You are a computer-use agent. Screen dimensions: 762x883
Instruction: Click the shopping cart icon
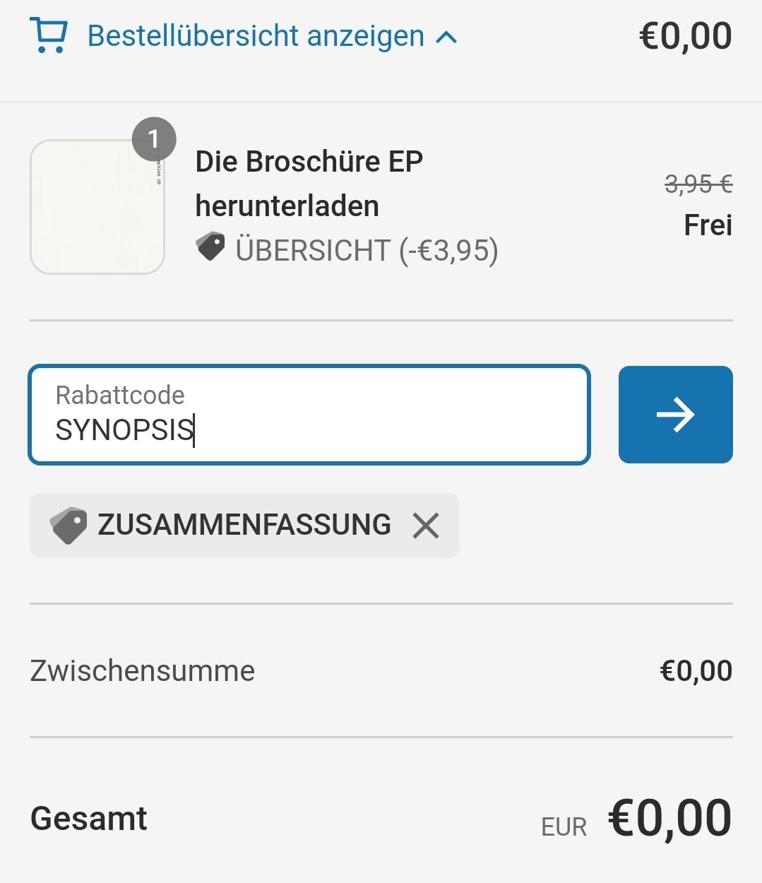(x=48, y=35)
